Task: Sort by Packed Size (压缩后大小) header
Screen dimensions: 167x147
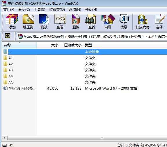Action: 72,45
